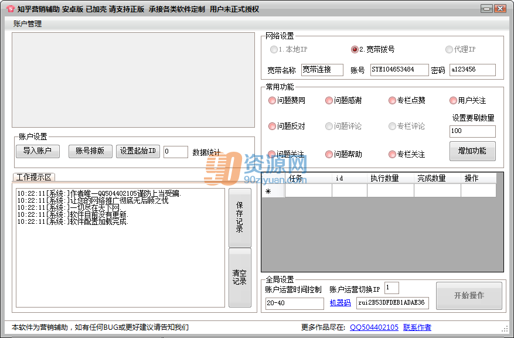Open the 账户管理 menu

28,24
